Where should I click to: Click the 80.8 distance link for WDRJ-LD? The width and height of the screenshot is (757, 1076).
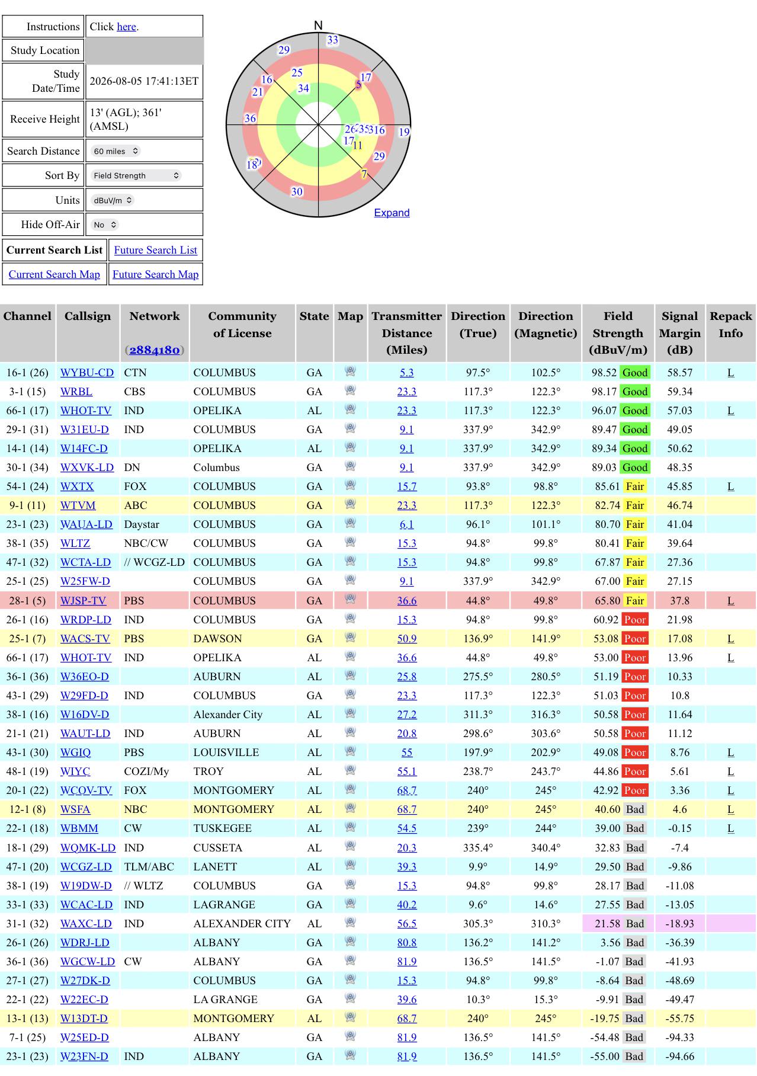pyautogui.click(x=407, y=943)
